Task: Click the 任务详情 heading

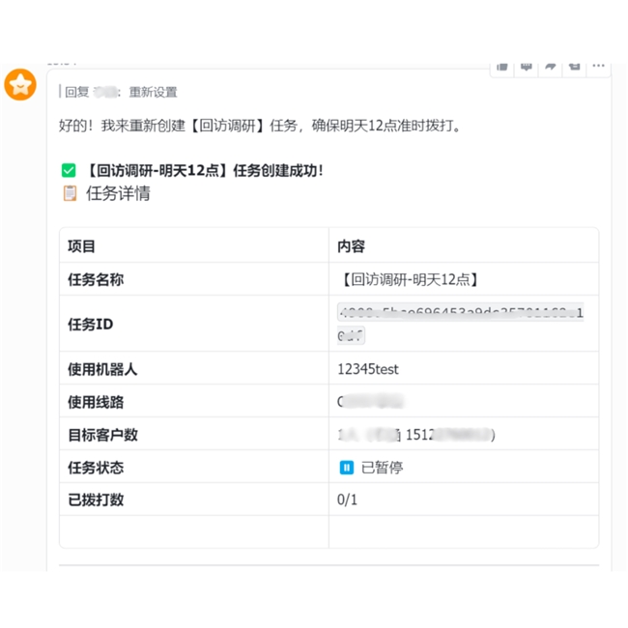Action: [x=118, y=193]
